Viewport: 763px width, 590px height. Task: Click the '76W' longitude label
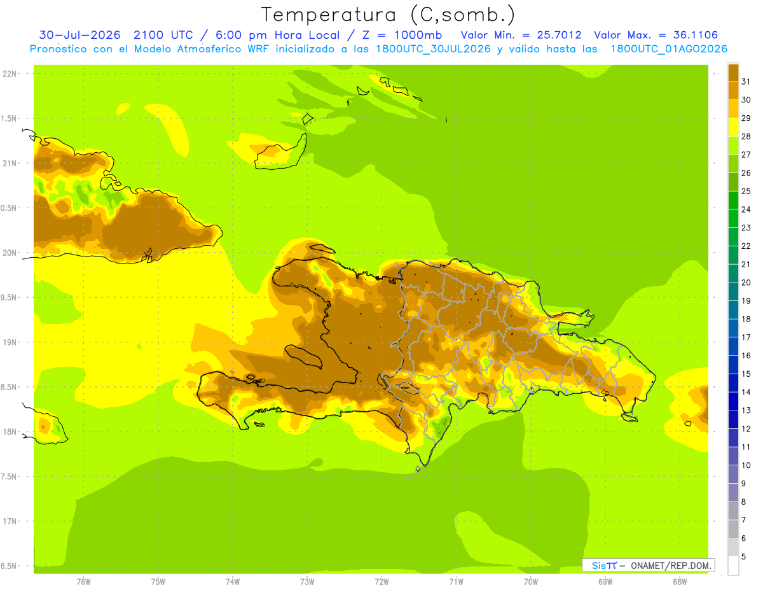pos(83,582)
